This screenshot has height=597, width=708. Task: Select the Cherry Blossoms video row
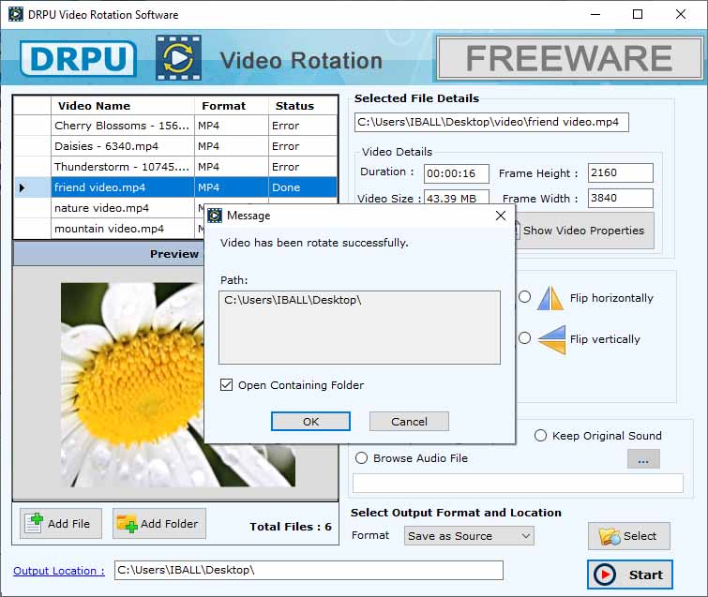175,126
